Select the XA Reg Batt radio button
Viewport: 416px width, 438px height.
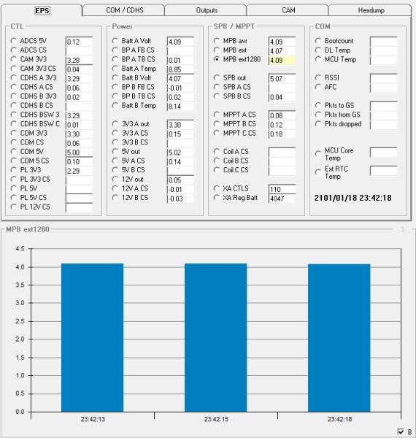pyautogui.click(x=216, y=198)
